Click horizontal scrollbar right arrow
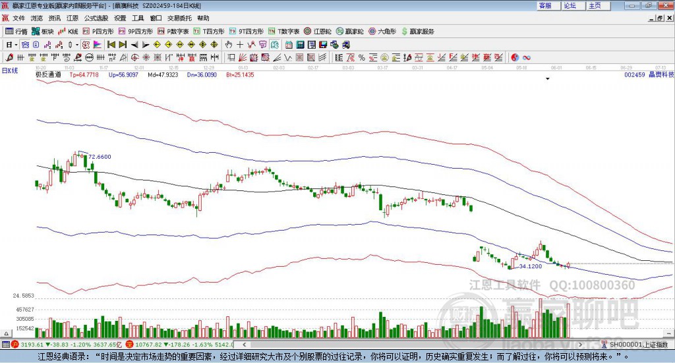The width and height of the screenshot is (675, 363). 580,345
